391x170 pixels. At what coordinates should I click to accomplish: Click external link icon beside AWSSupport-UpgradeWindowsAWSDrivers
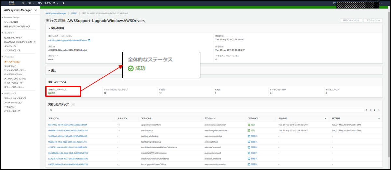(89, 40)
